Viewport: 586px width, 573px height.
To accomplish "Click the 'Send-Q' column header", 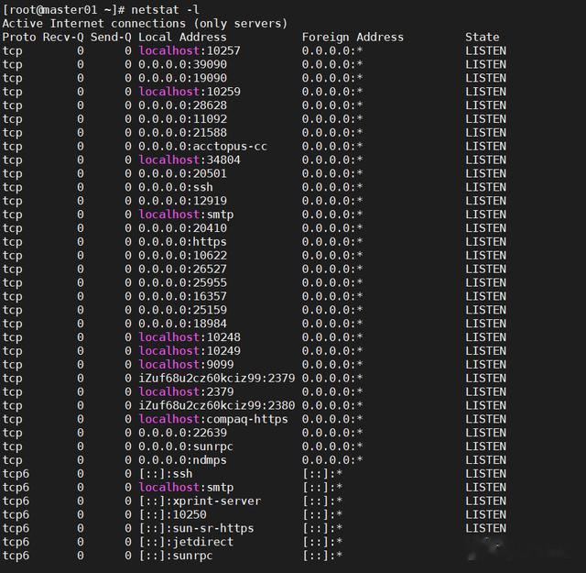I will 111,37.
